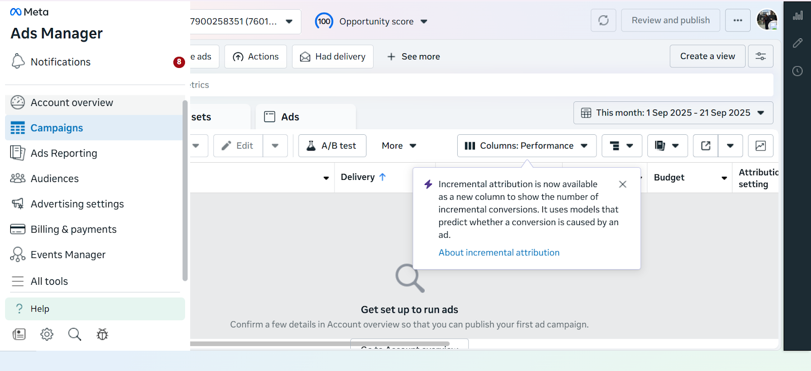Open Ads Reporting in the sidebar

point(95,153)
